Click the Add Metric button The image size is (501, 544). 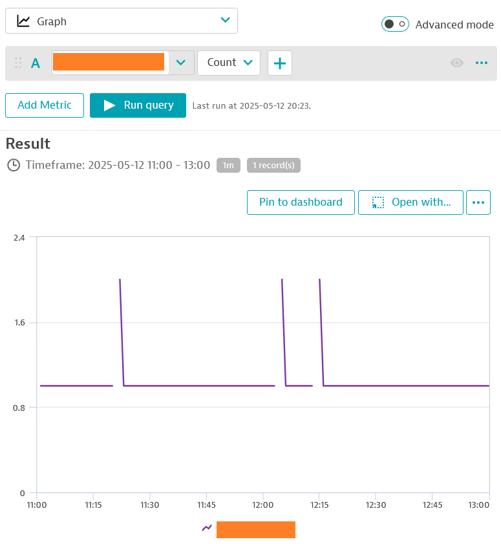(45, 105)
